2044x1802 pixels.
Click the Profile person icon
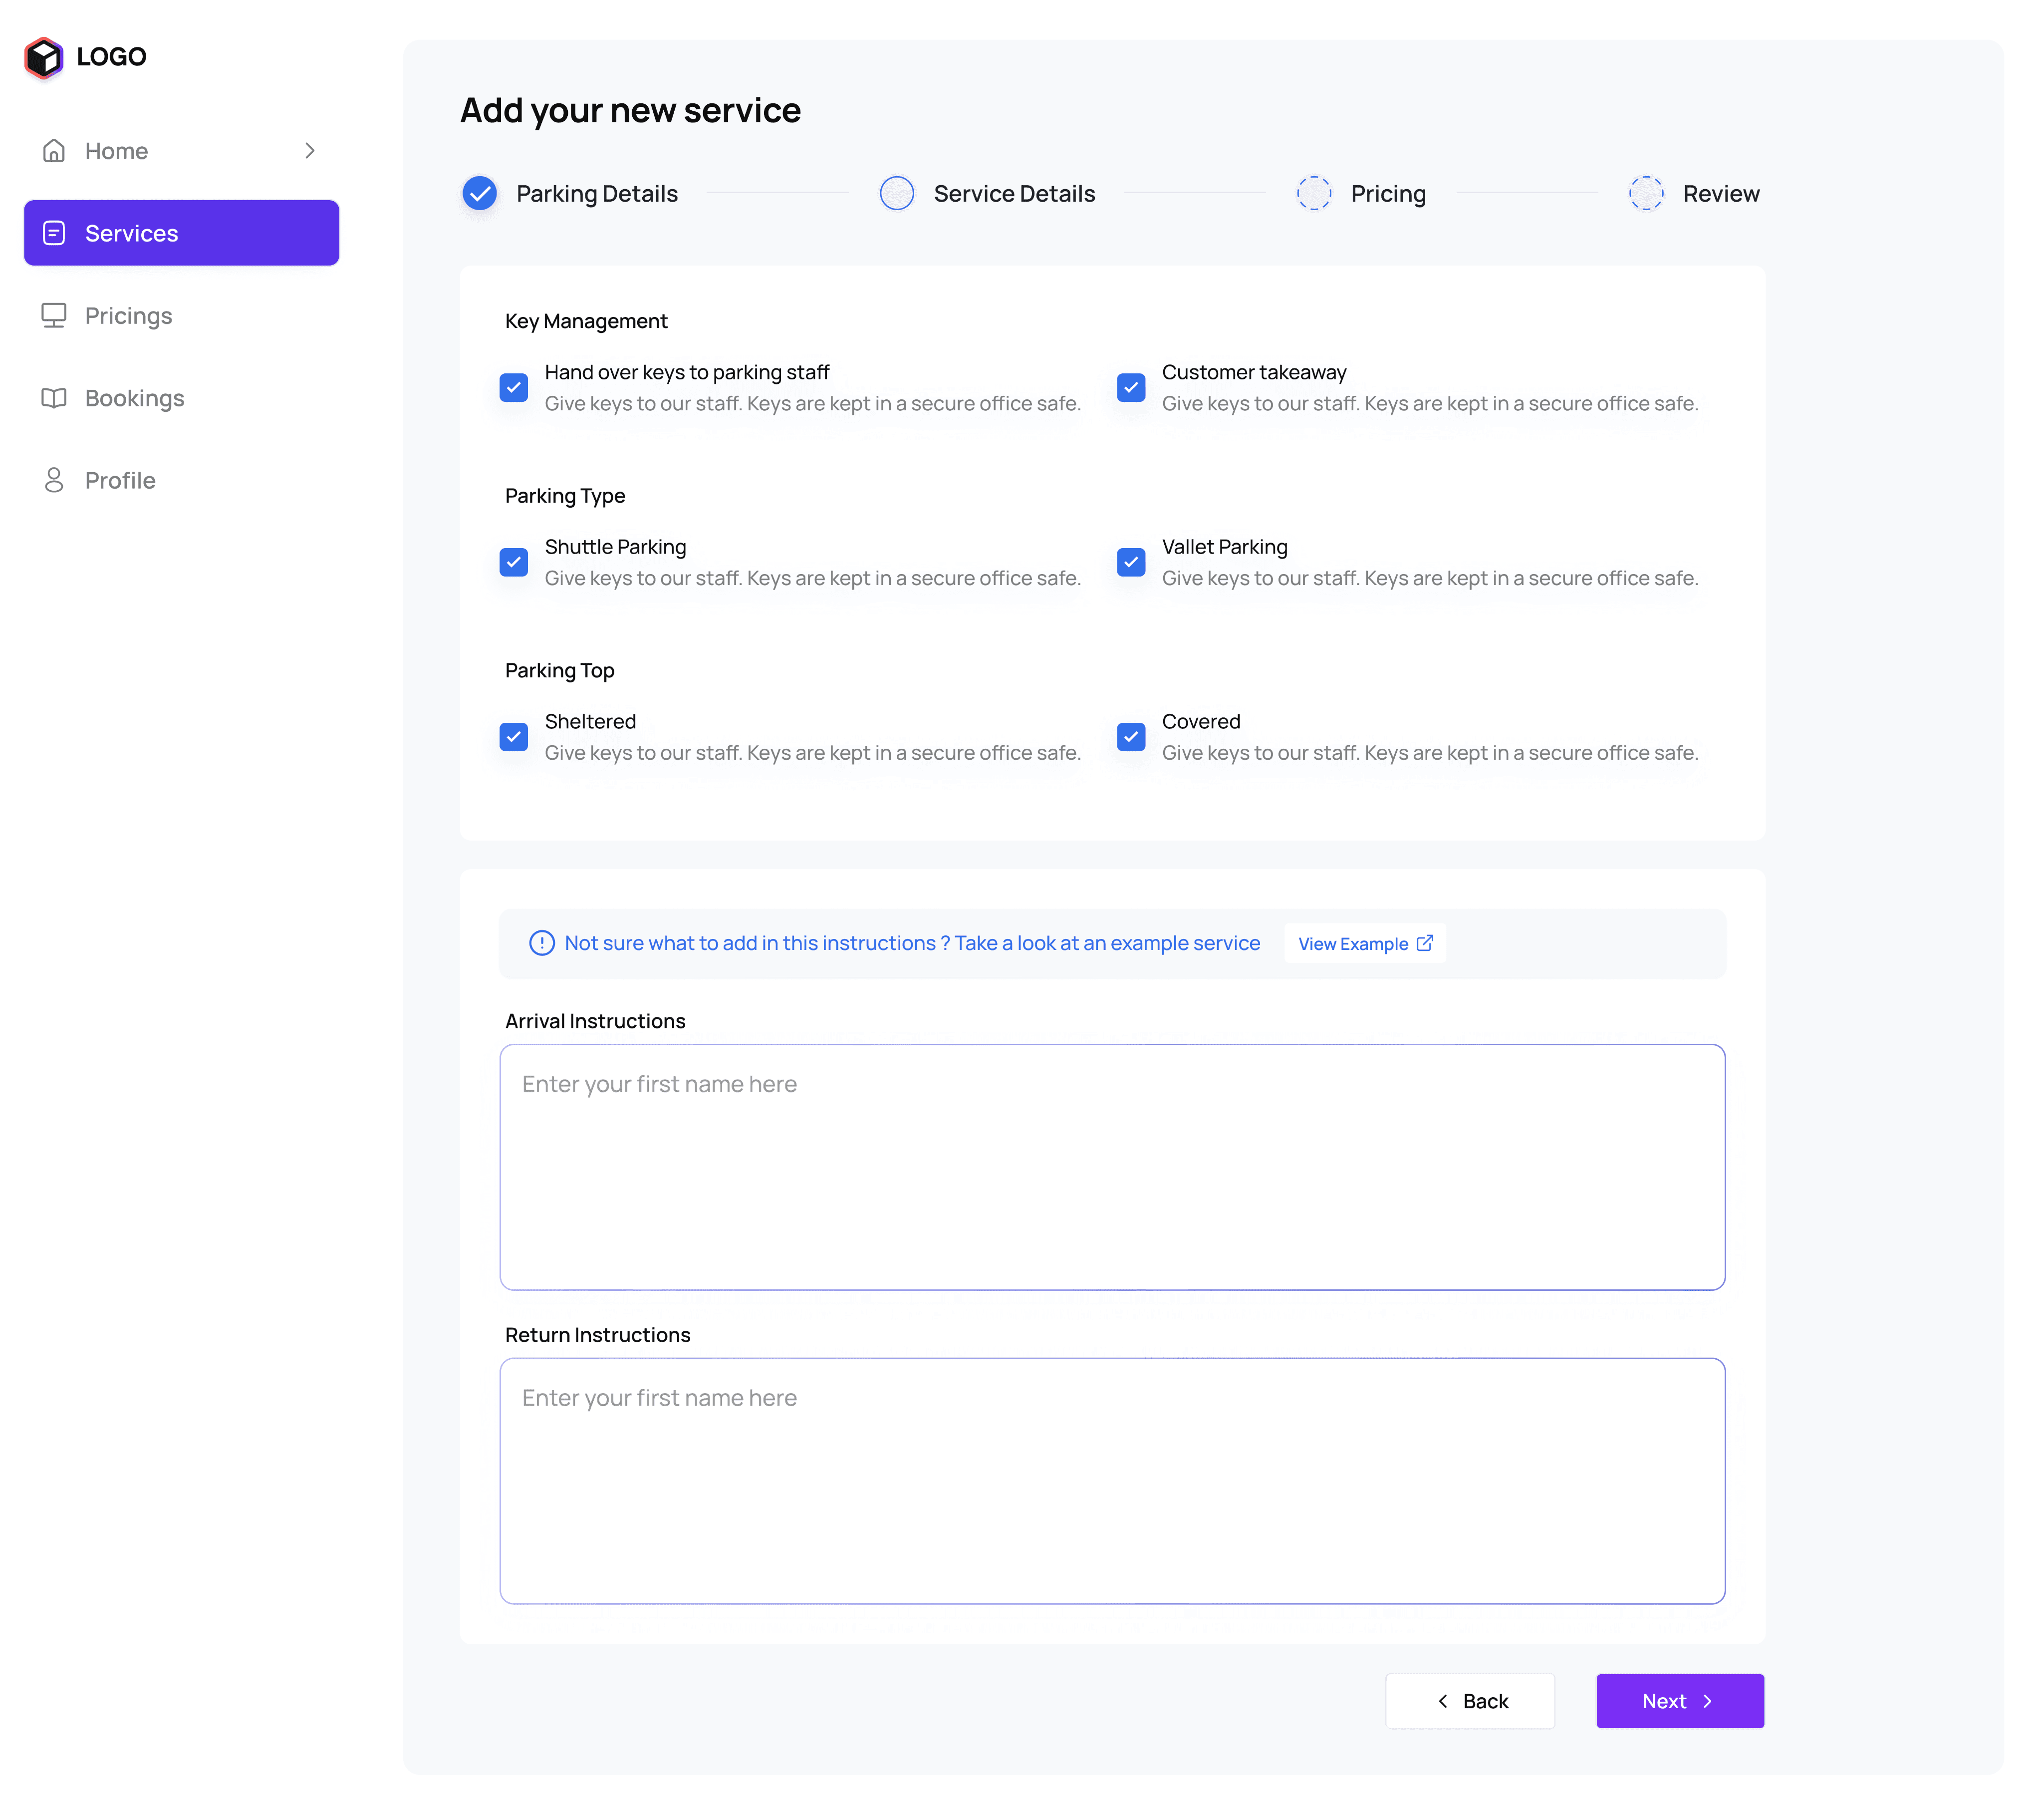coord(54,480)
